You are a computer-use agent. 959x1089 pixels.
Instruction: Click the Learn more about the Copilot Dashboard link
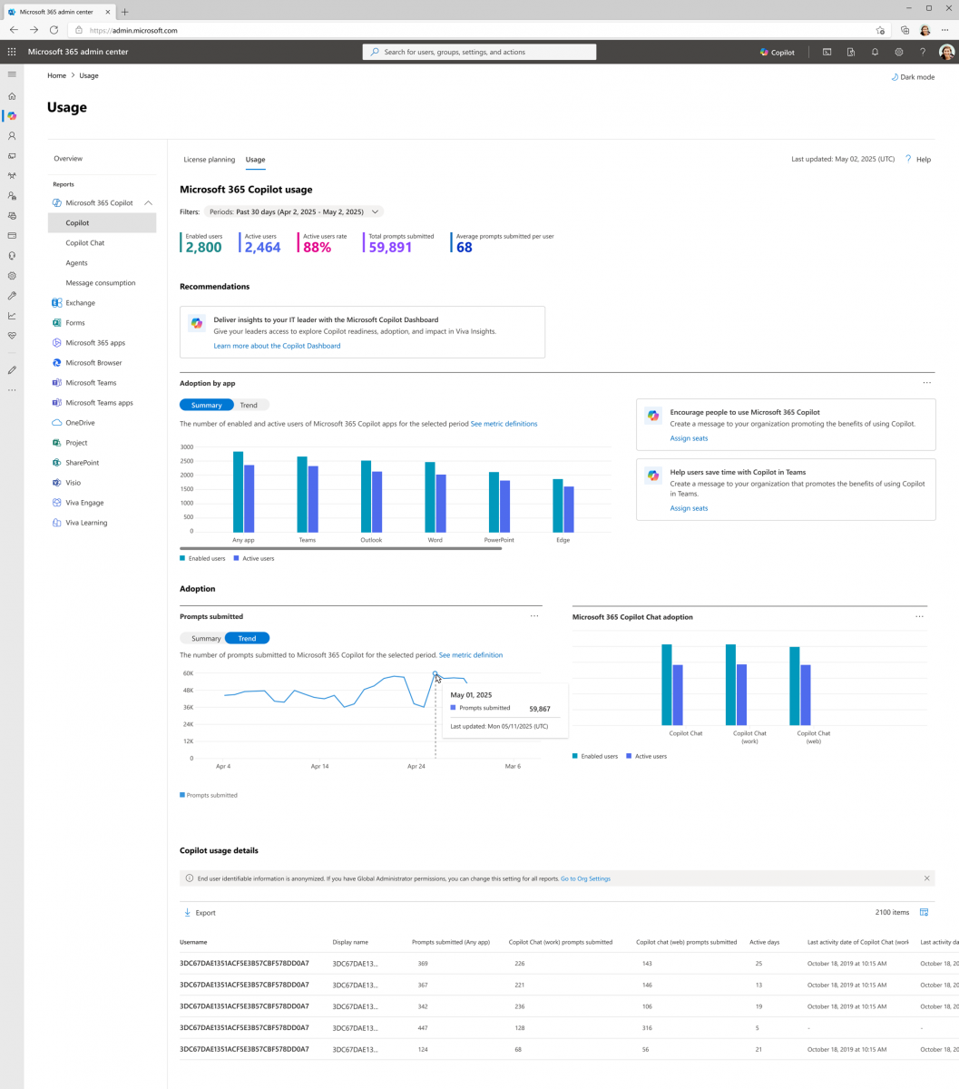277,345
